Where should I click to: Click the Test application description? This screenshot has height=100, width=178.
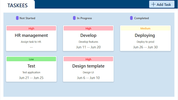pos(31,72)
